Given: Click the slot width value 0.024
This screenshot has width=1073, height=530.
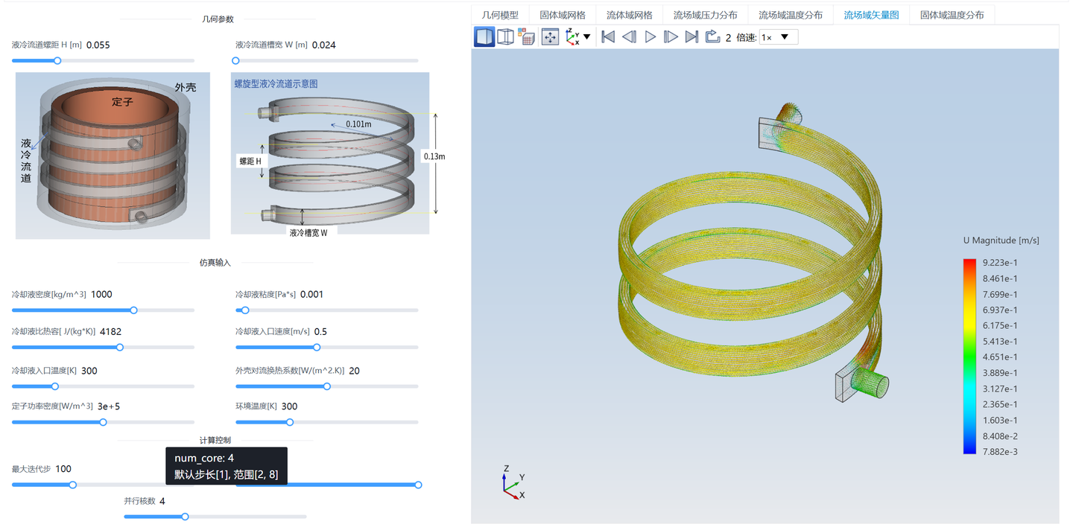Looking at the screenshot, I should 324,45.
